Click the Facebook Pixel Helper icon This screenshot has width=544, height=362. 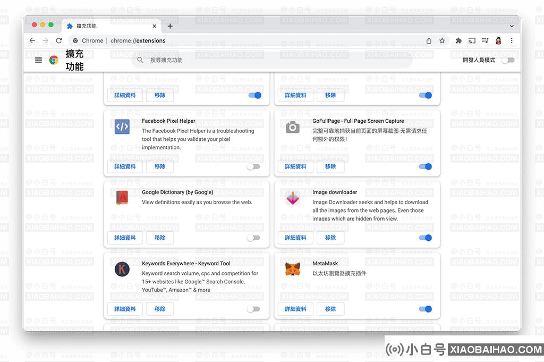(x=122, y=127)
